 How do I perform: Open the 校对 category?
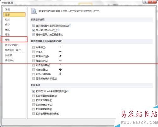pyautogui.click(x=14, y=20)
